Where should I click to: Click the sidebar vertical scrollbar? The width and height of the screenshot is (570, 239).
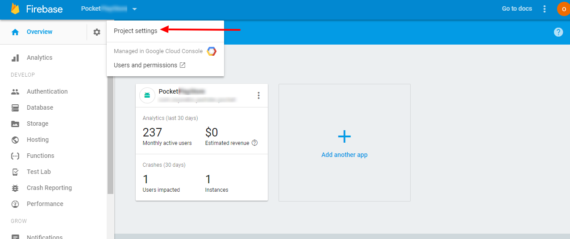point(110,134)
